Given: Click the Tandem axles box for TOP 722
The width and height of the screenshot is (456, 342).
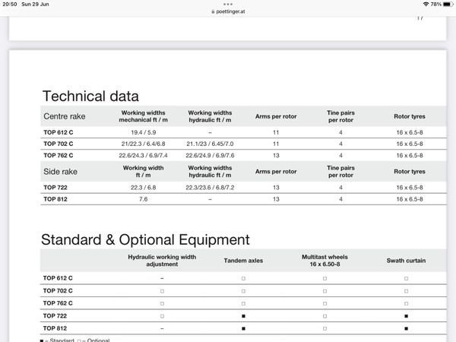Looking at the screenshot, I should tap(243, 315).
